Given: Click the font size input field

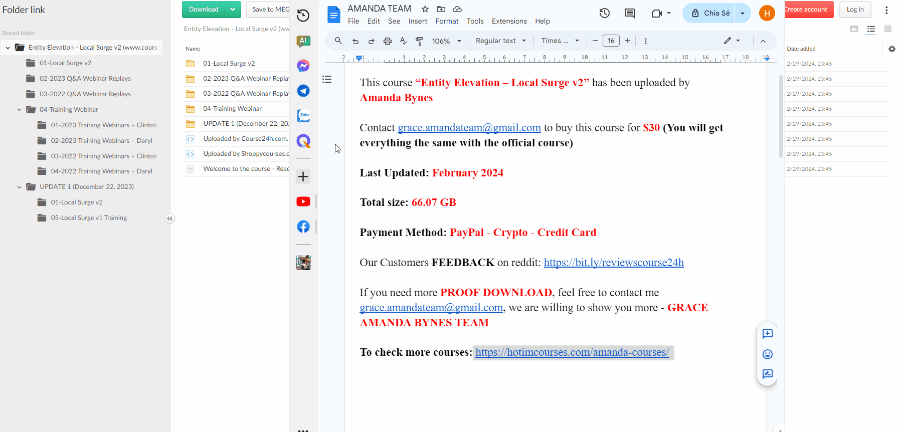Looking at the screenshot, I should (611, 41).
